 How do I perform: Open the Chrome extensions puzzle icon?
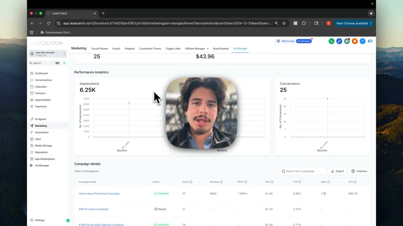pyautogui.click(x=304, y=23)
